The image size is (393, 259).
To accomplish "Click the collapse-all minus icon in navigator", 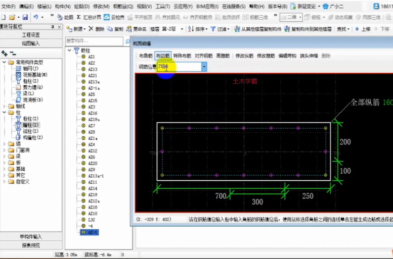I will [13, 53].
